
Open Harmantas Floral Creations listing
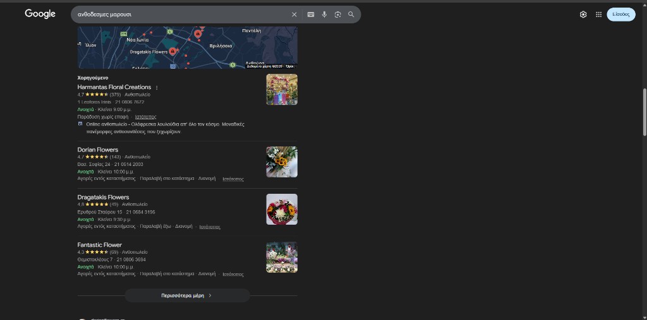point(114,87)
